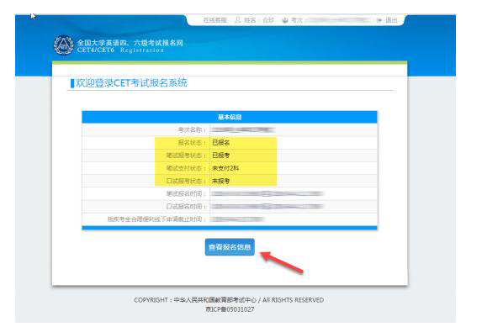
Task: Open the 查看报名信息 button
Action: (230, 247)
